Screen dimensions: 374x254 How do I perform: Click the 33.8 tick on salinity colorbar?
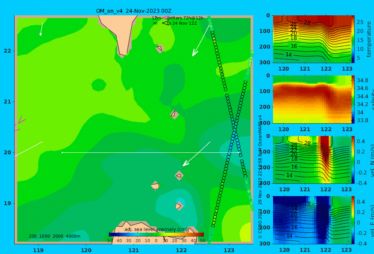point(362,120)
